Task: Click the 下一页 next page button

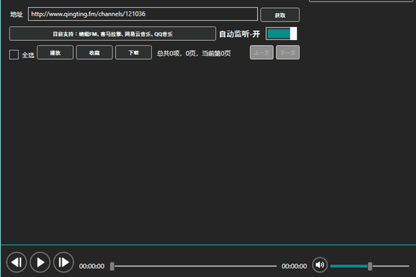Action: click(x=288, y=53)
